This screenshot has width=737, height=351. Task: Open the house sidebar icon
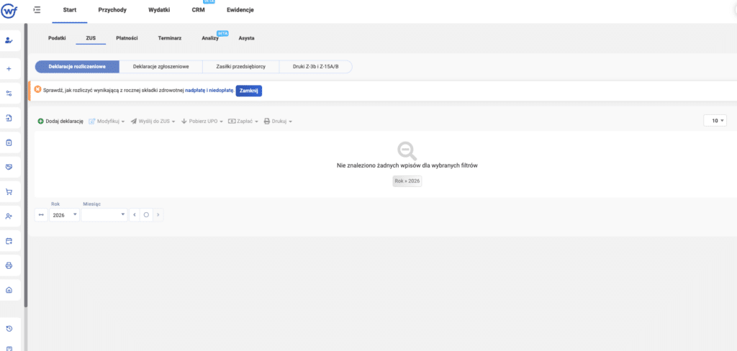[9, 290]
